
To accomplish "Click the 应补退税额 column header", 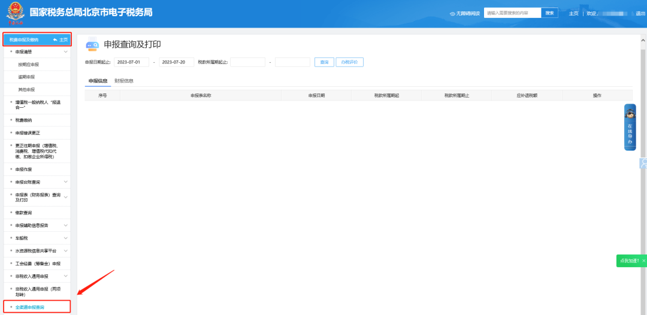I will [527, 95].
